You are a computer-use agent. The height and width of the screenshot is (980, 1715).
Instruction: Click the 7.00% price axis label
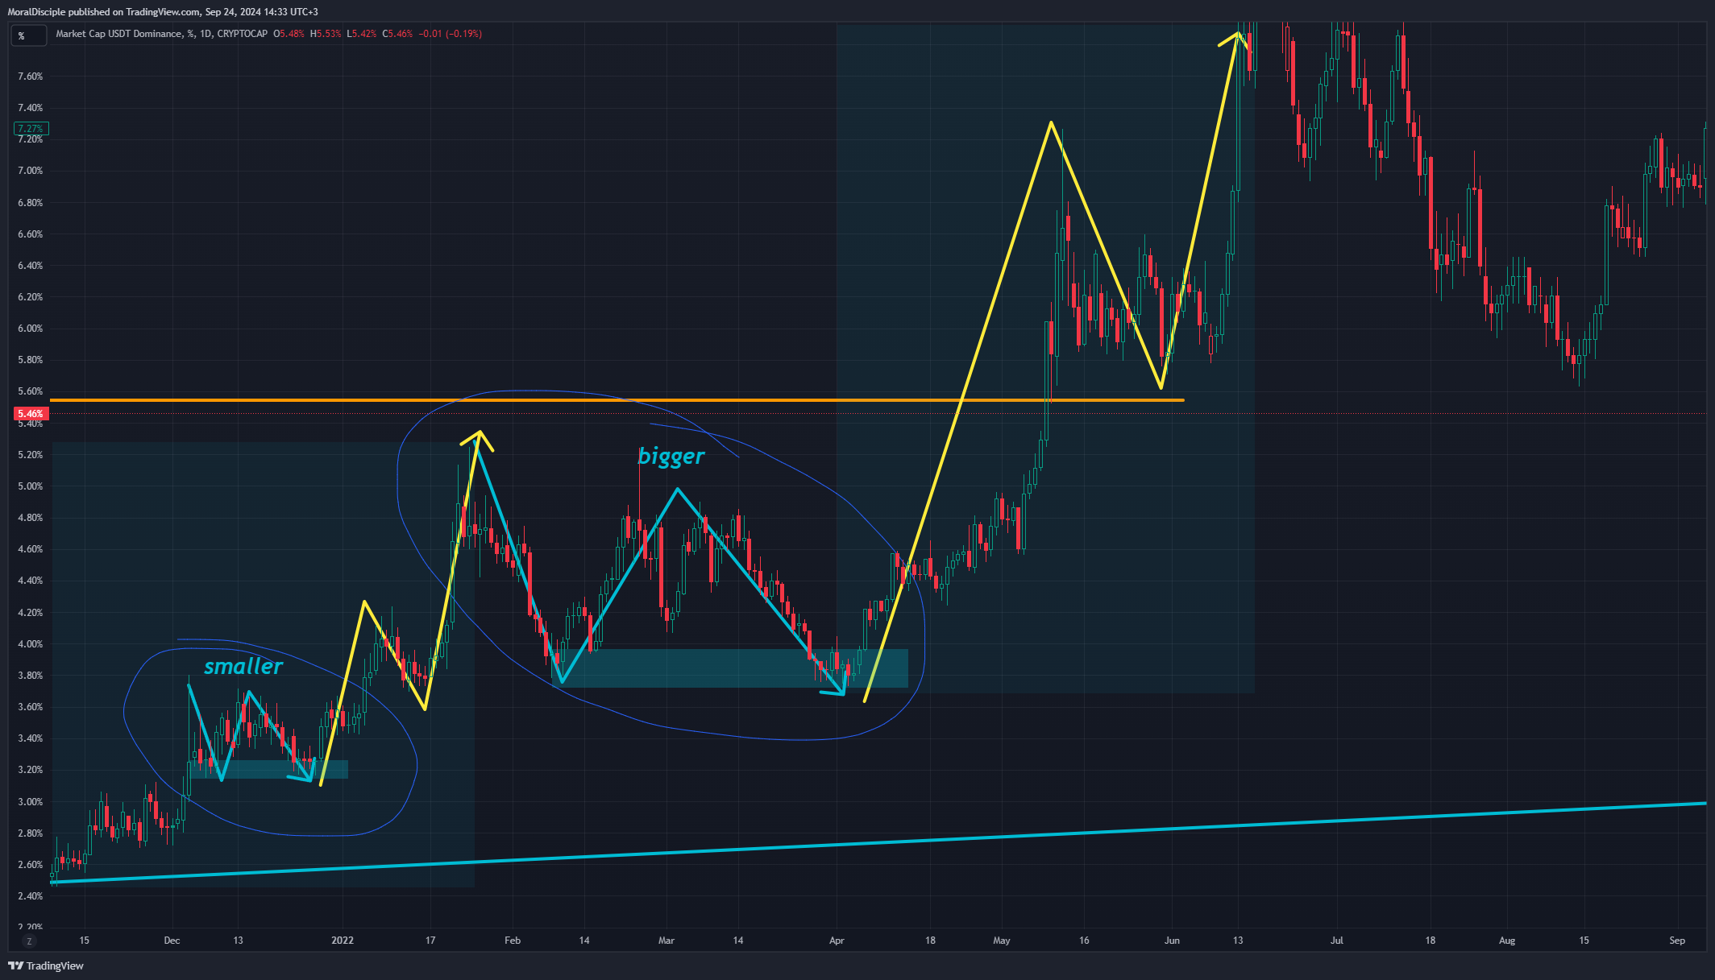tap(31, 171)
